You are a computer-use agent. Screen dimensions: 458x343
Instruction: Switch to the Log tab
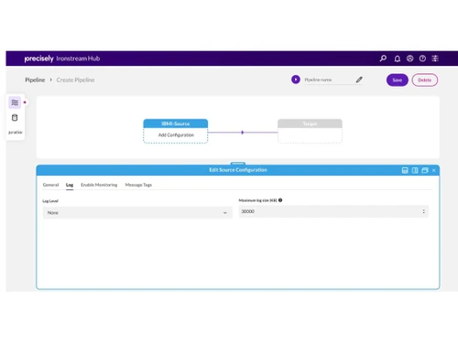tap(70, 185)
